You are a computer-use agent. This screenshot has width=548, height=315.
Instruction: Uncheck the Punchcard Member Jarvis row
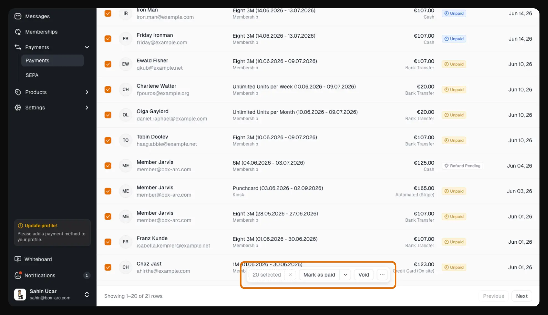[x=108, y=191]
